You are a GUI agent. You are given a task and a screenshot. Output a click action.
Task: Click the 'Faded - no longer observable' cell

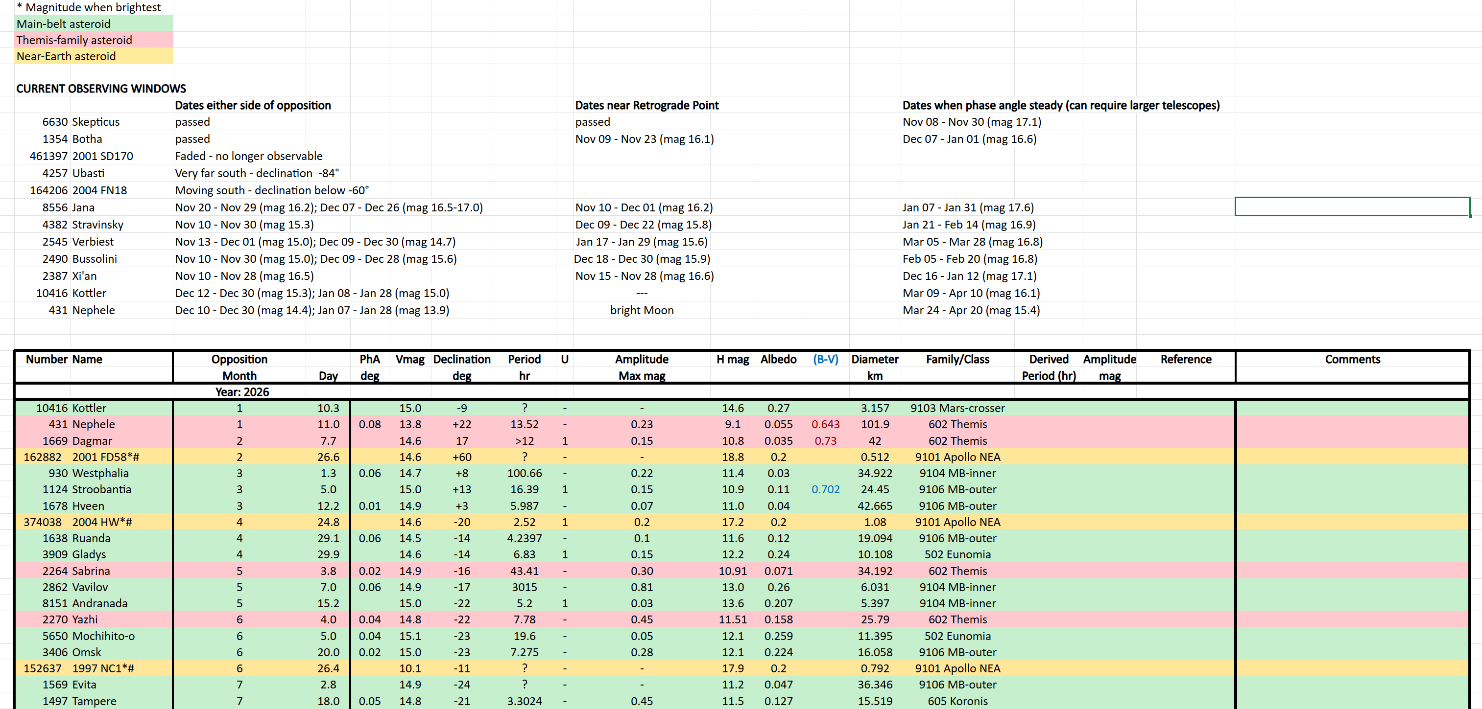[x=248, y=156]
